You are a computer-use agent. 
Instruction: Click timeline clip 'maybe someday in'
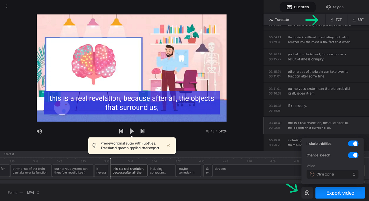188,171
